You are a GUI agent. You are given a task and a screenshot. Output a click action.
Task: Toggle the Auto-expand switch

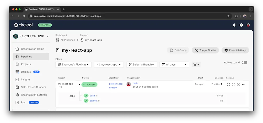click(x=244, y=63)
